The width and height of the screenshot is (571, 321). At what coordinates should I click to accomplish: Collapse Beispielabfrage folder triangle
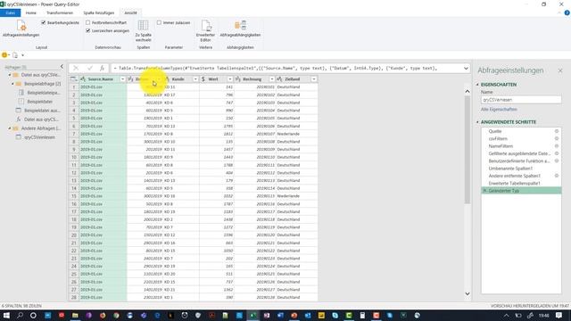12,84
